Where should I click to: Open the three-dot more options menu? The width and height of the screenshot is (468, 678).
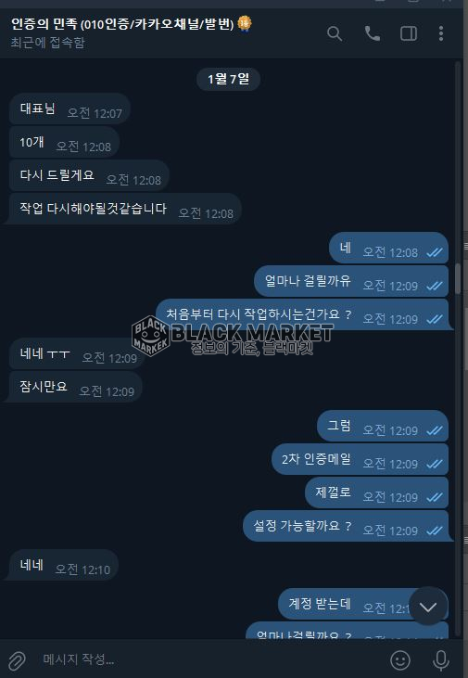point(441,33)
